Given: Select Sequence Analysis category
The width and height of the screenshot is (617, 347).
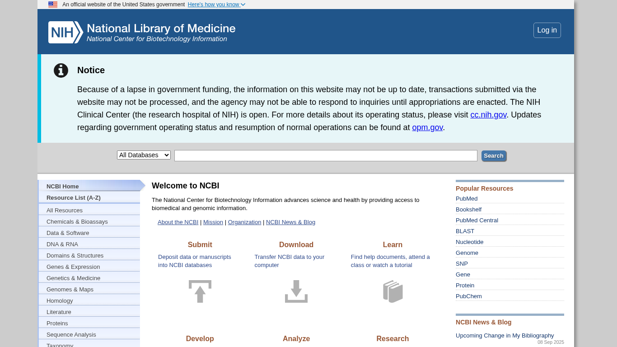Looking at the screenshot, I should pyautogui.click(x=89, y=334).
